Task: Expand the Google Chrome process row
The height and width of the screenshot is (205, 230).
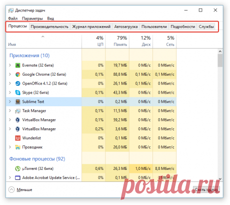Action: pyautogui.click(x=10, y=74)
